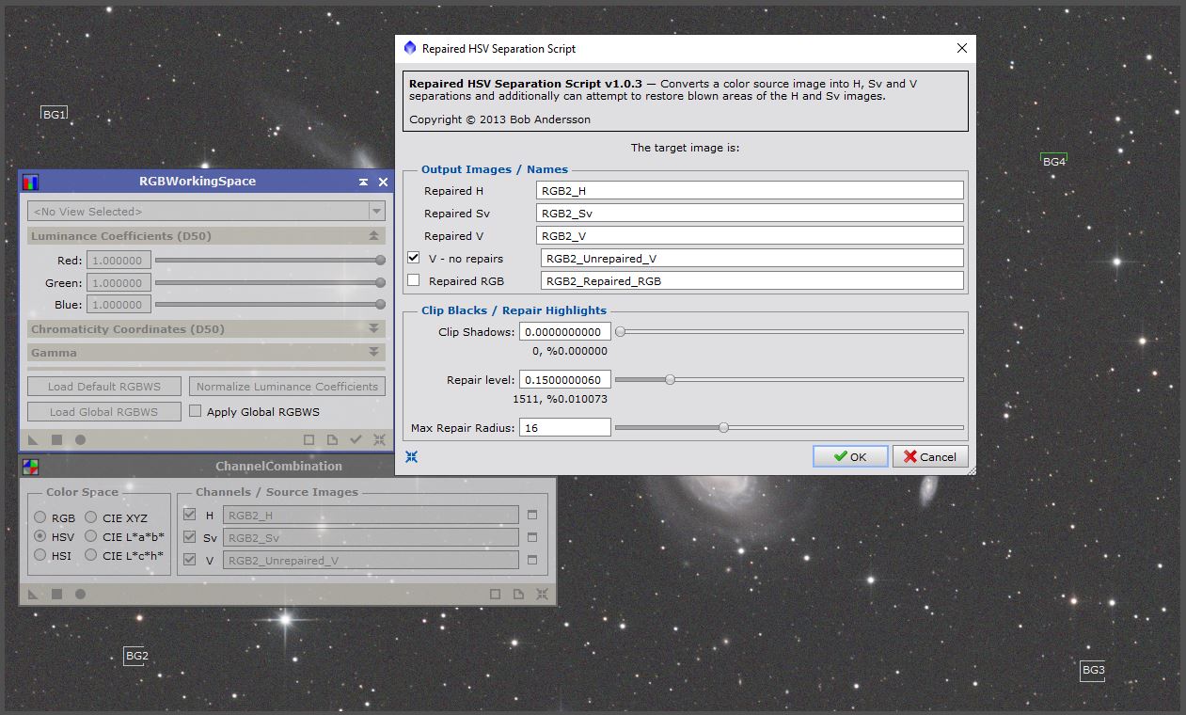Click the Repaired Sv name field

click(749, 214)
